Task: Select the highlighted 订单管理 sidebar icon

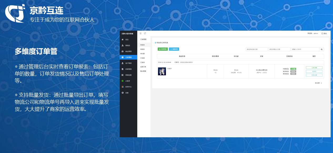Action: click(122, 57)
